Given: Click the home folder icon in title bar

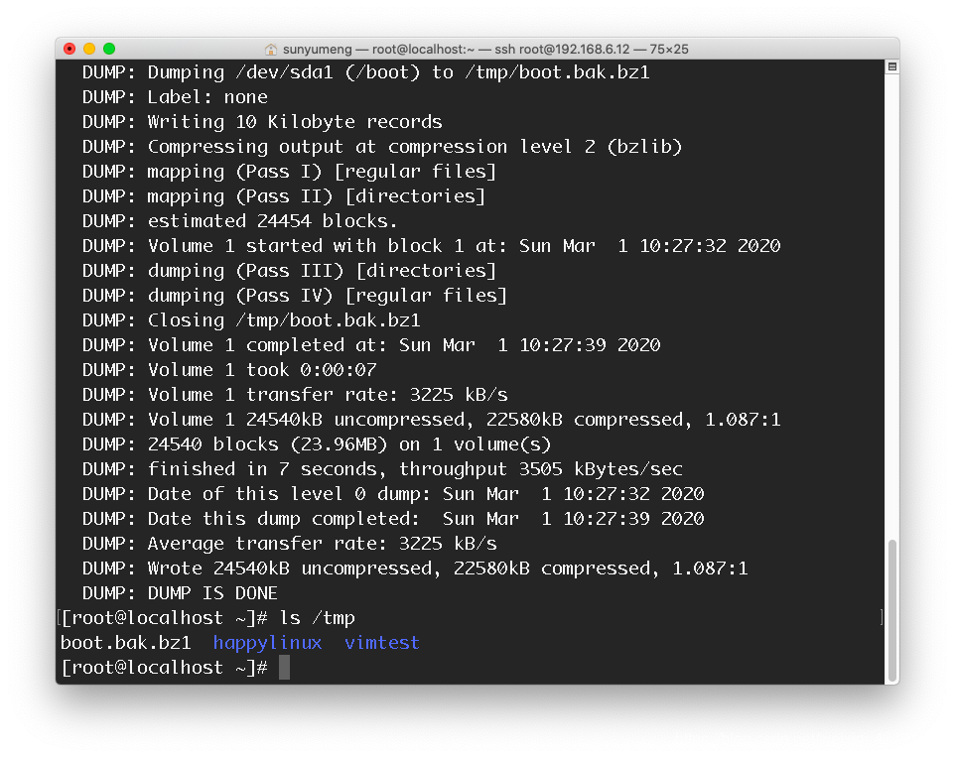Looking at the screenshot, I should [x=271, y=50].
